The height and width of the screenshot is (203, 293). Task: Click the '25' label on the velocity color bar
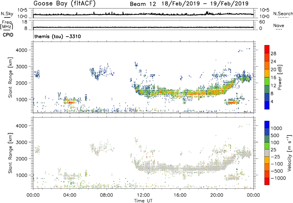273,150
